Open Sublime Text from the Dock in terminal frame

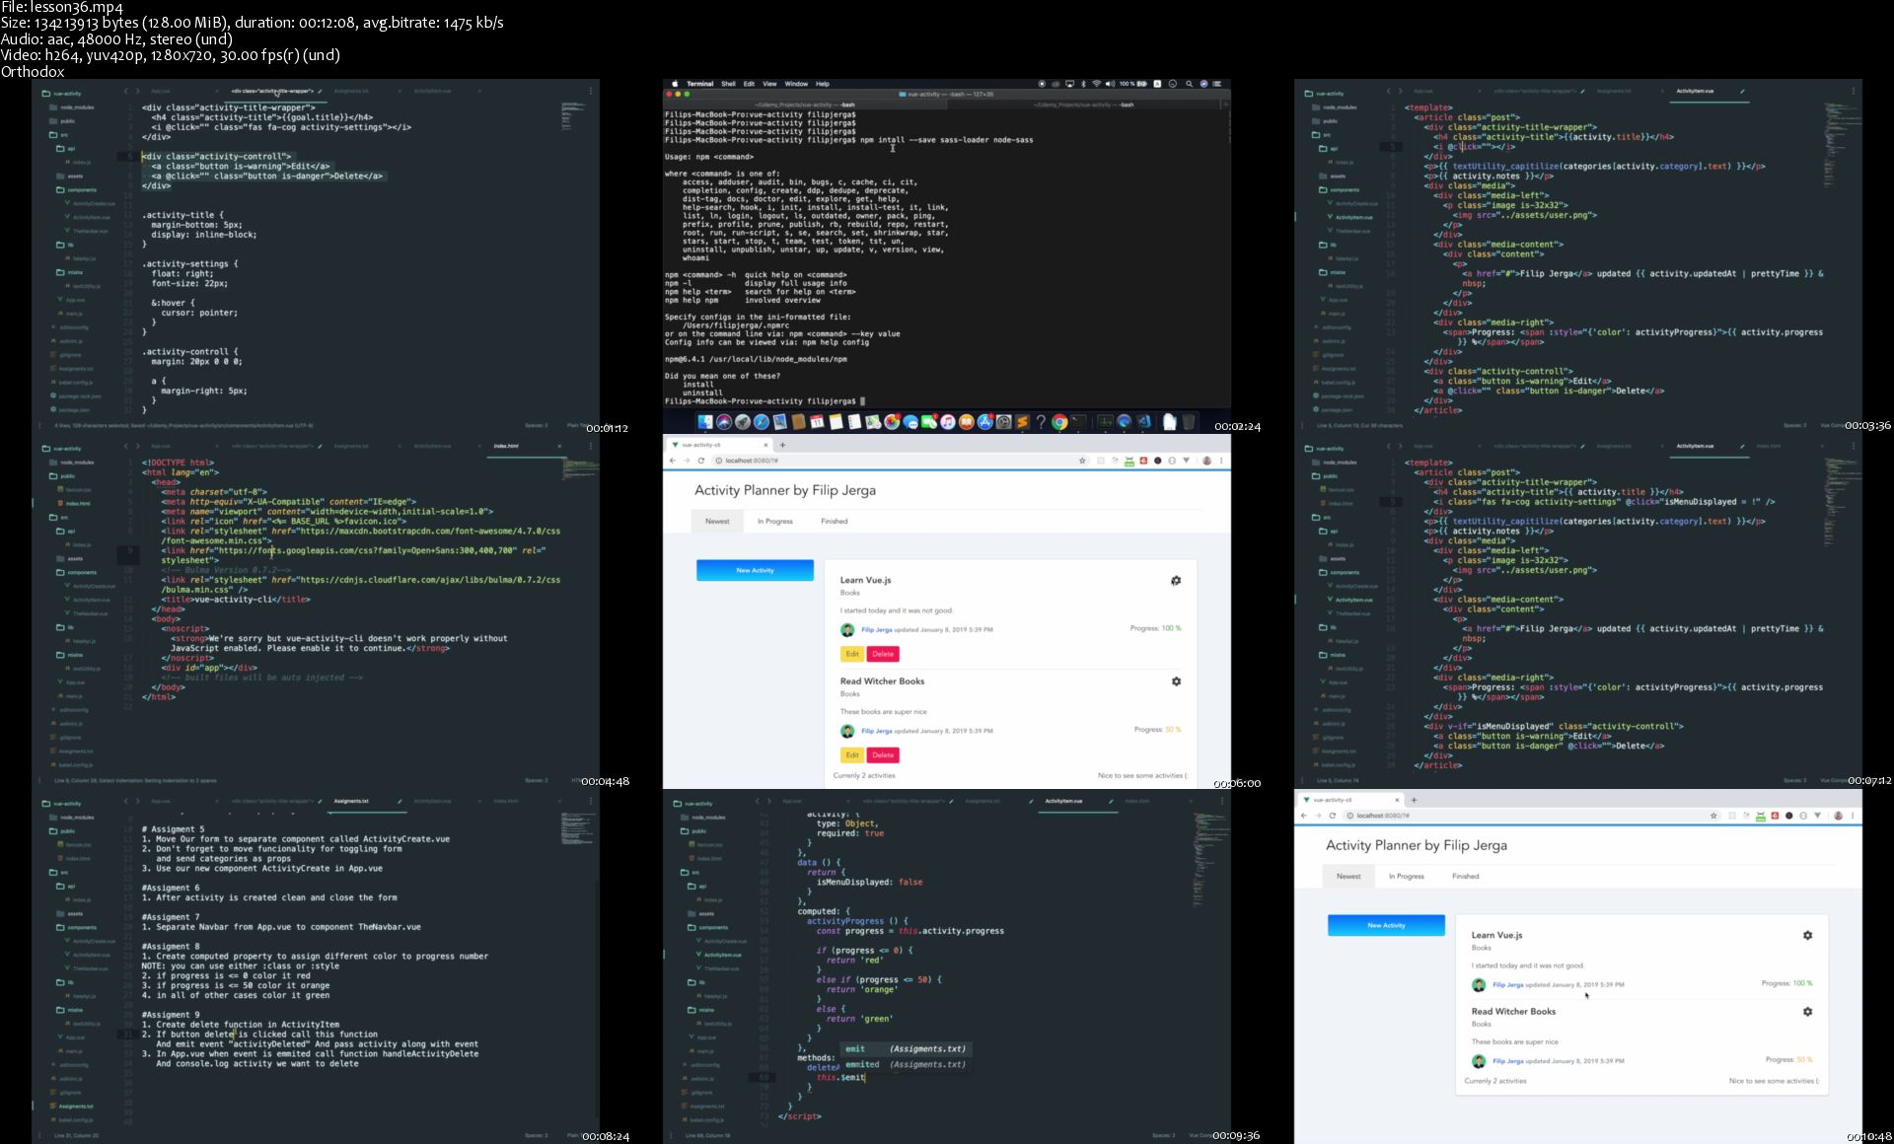pos(1022,422)
